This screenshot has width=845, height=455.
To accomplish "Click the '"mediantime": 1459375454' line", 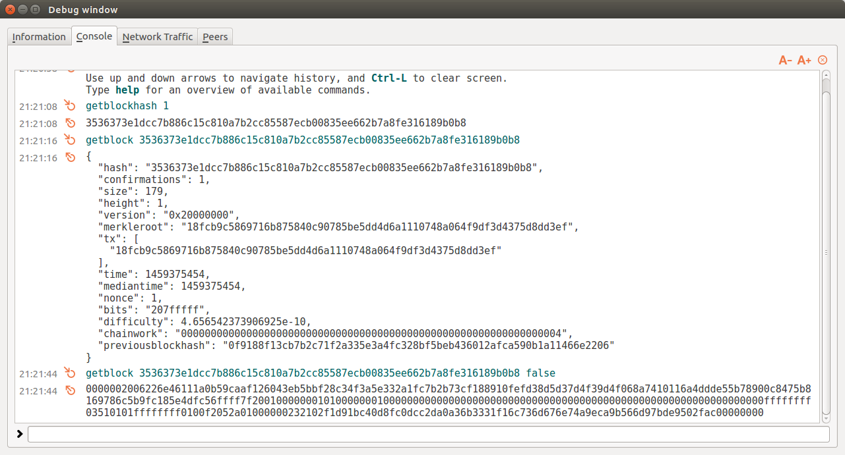I will point(172,286).
